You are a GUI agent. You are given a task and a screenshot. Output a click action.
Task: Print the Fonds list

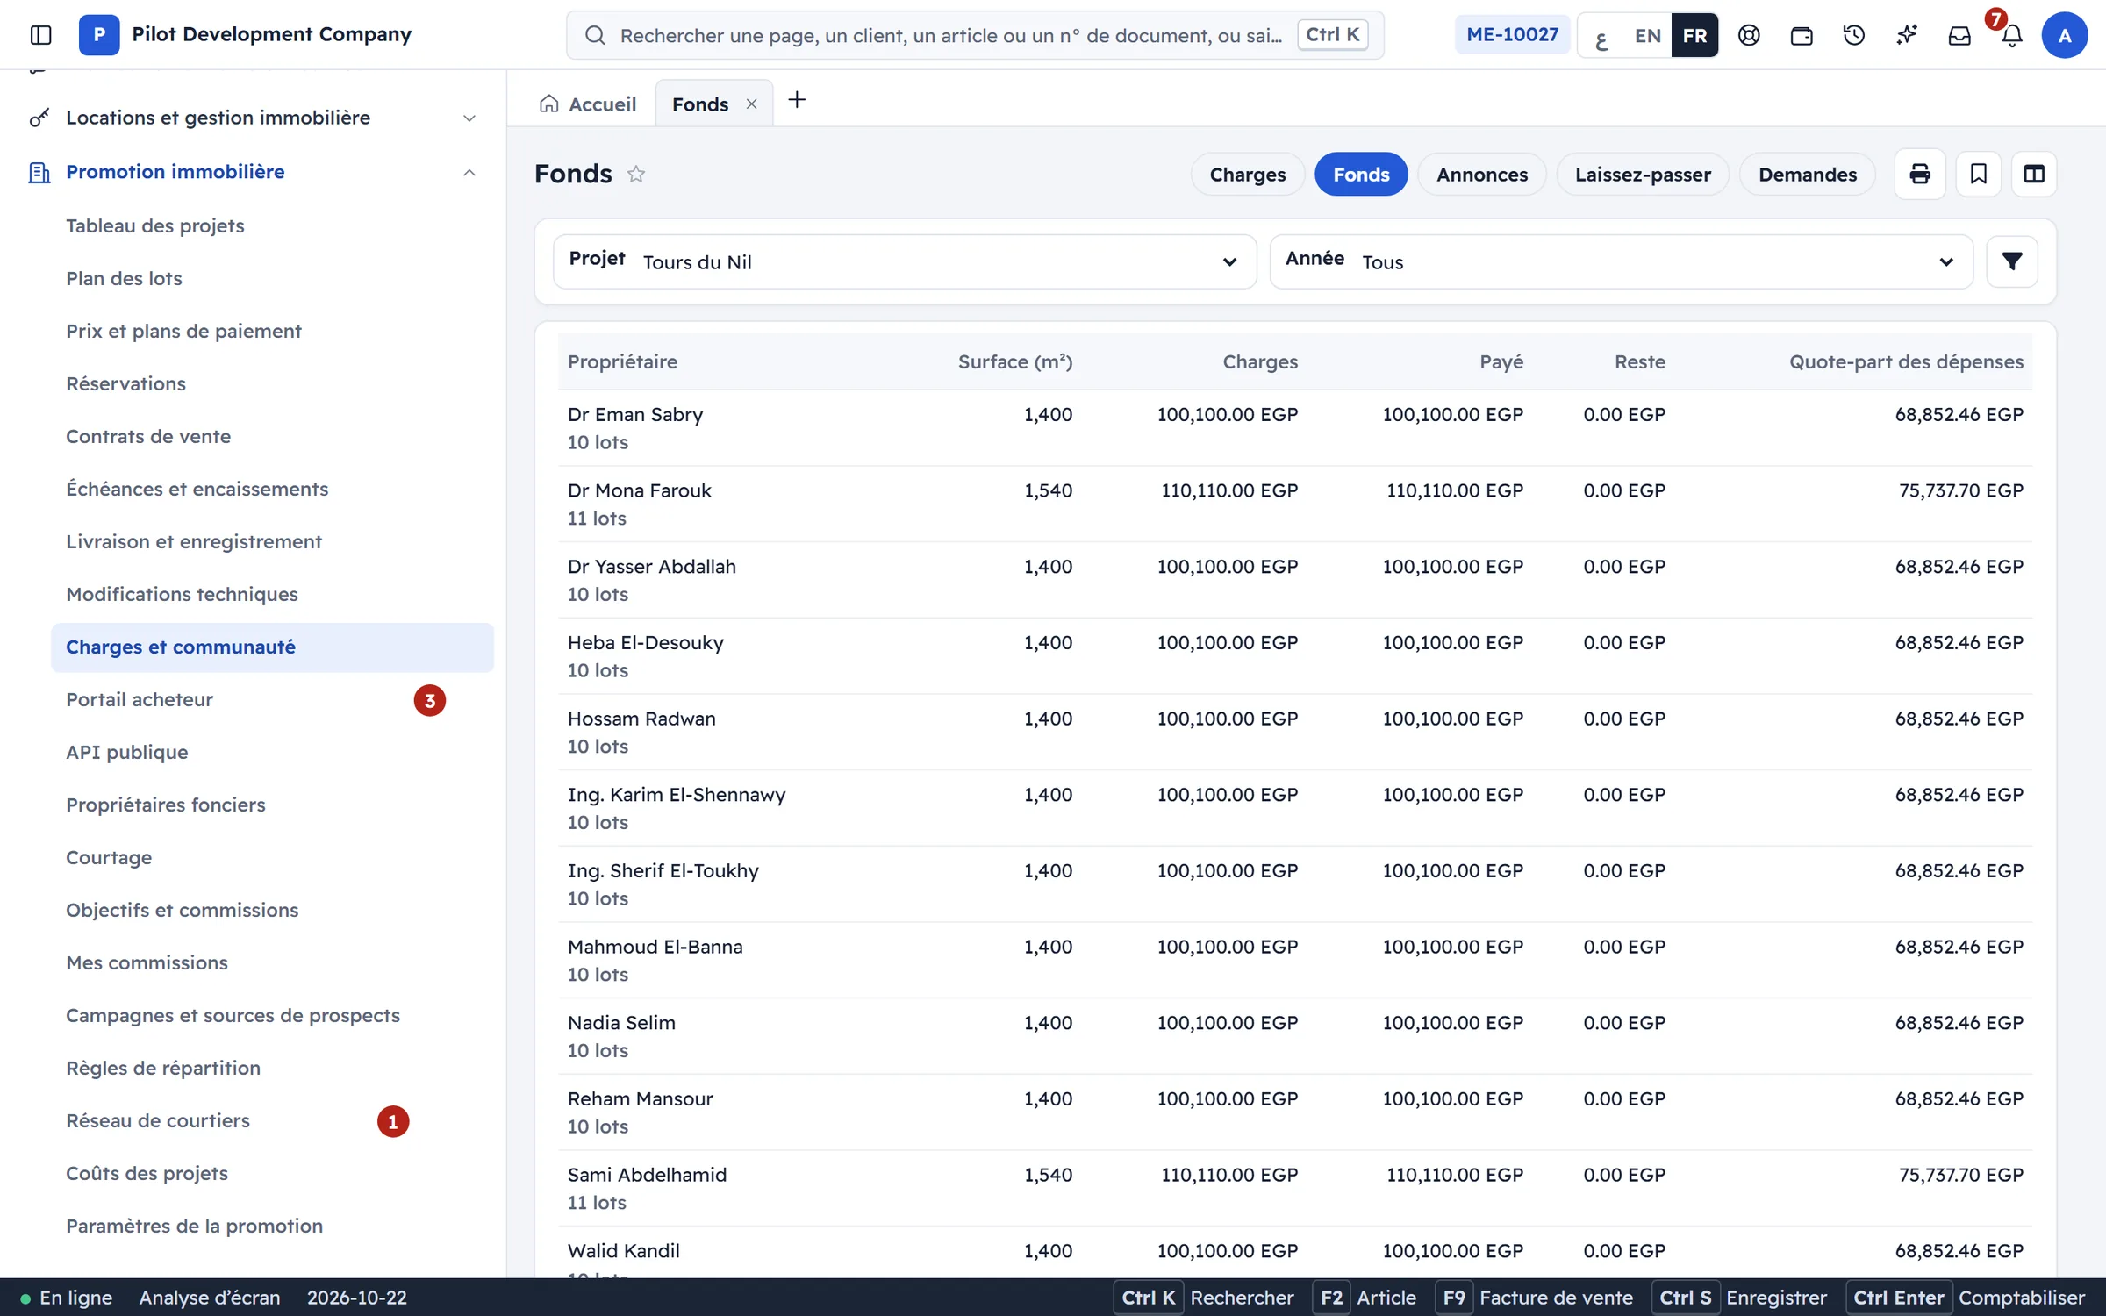pyautogui.click(x=1920, y=174)
